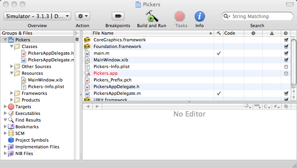Expand the Executables group
The height and width of the screenshot is (168, 297).
tap(5, 113)
